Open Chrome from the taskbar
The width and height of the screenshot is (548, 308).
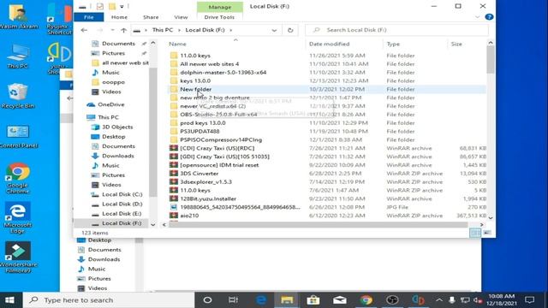(366, 300)
